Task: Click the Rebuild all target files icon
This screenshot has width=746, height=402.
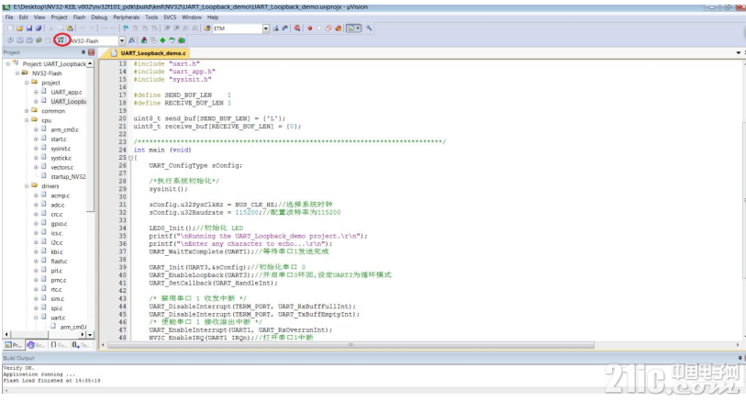Action: pos(29,40)
